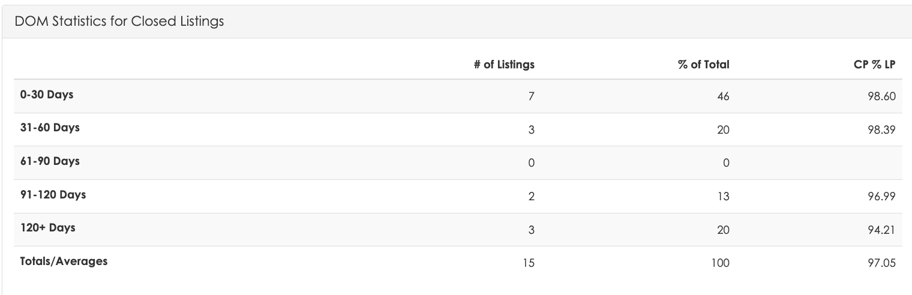The height and width of the screenshot is (295, 912).
Task: Click the 46 percent of total value
Action: click(723, 96)
